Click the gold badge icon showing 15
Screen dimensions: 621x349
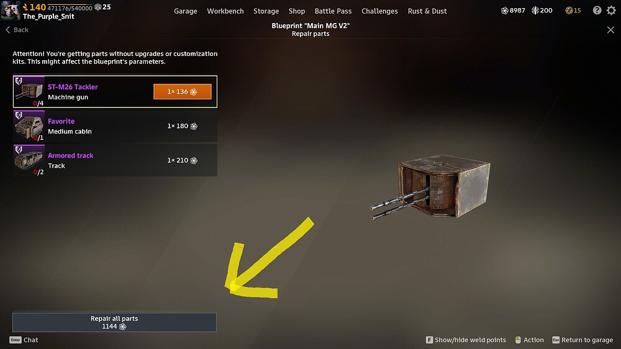tap(569, 11)
